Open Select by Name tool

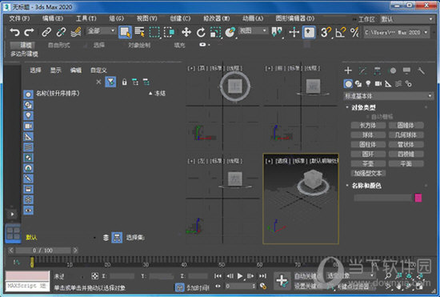pyautogui.click(x=139, y=32)
